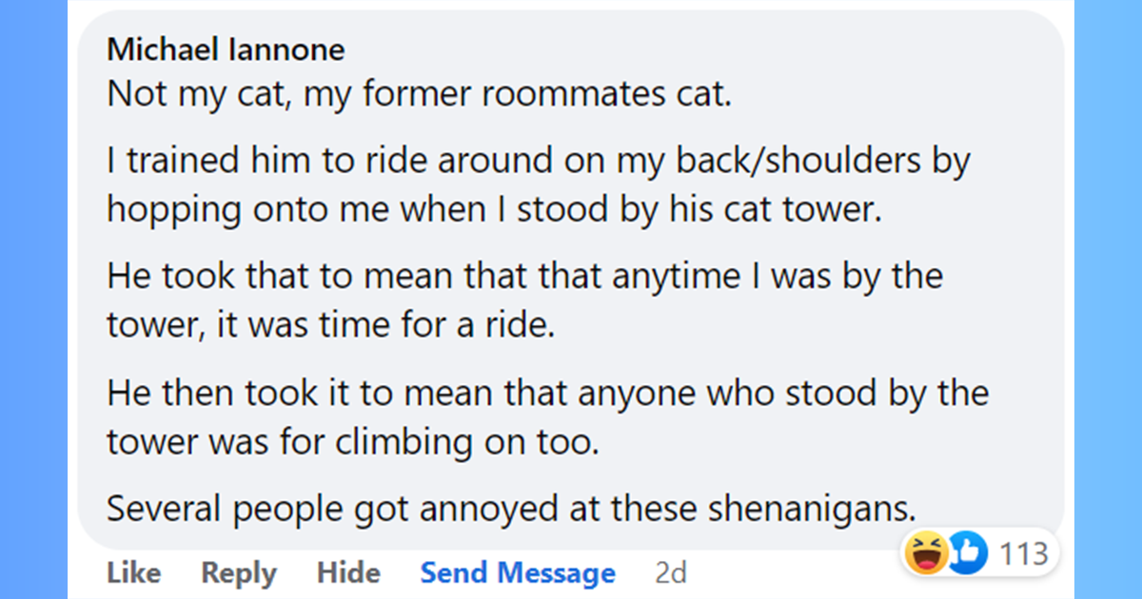Open Send Message for Michael Iannone
1142x599 pixels.
[518, 572]
